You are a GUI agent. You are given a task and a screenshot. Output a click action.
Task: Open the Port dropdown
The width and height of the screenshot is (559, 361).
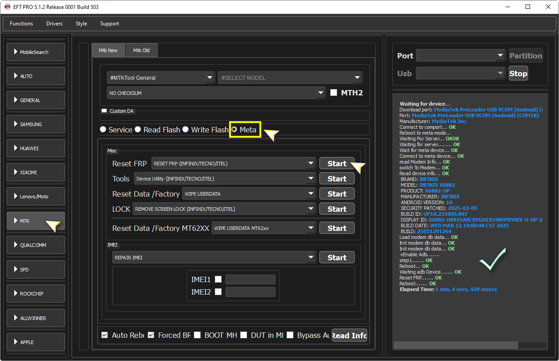(460, 56)
